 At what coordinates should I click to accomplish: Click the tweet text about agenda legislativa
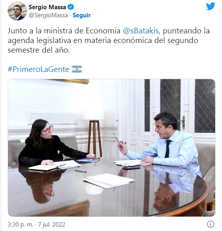108,40
